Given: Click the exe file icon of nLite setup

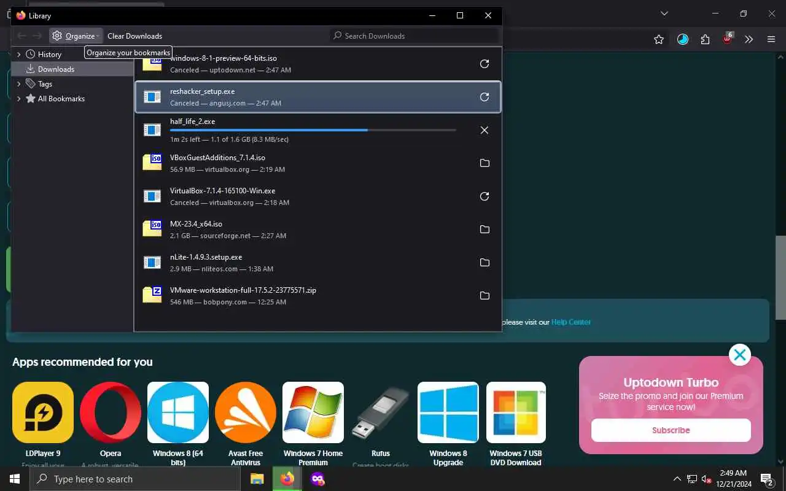Looking at the screenshot, I should [x=152, y=263].
